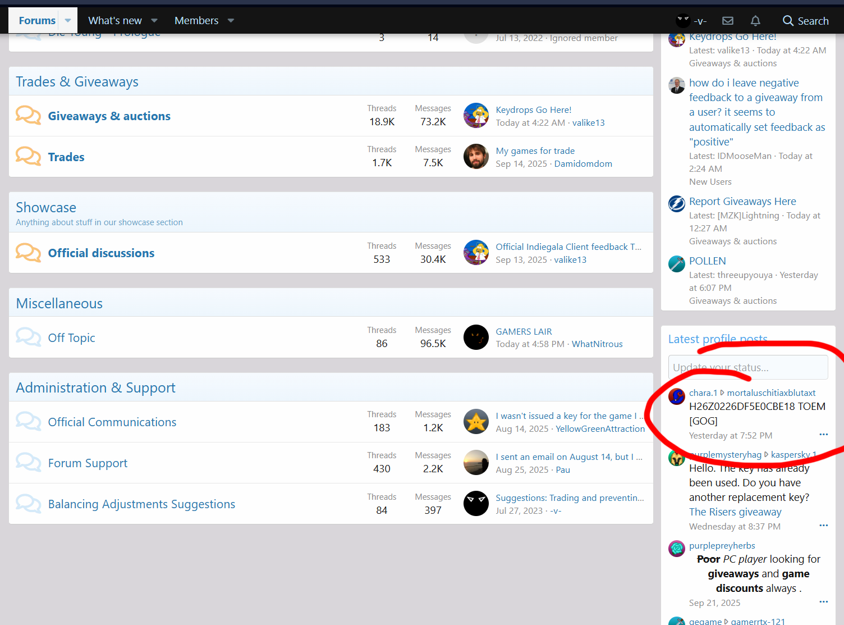Screen dimensions: 844x625
Task: Open 'My games for trade' thread
Action: pyautogui.click(x=535, y=150)
